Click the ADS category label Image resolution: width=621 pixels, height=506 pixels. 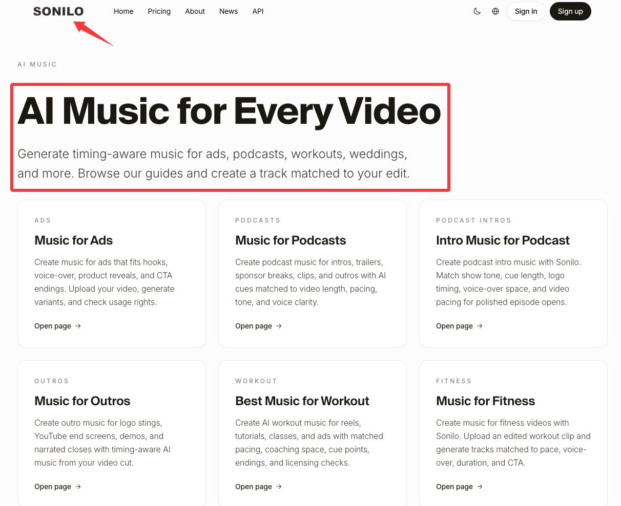[x=43, y=221]
